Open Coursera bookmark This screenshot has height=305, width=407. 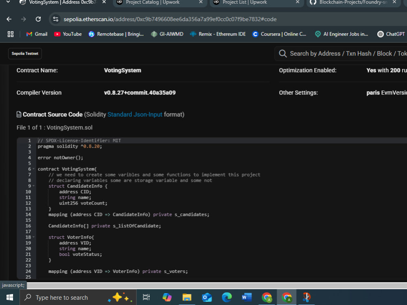279,34
